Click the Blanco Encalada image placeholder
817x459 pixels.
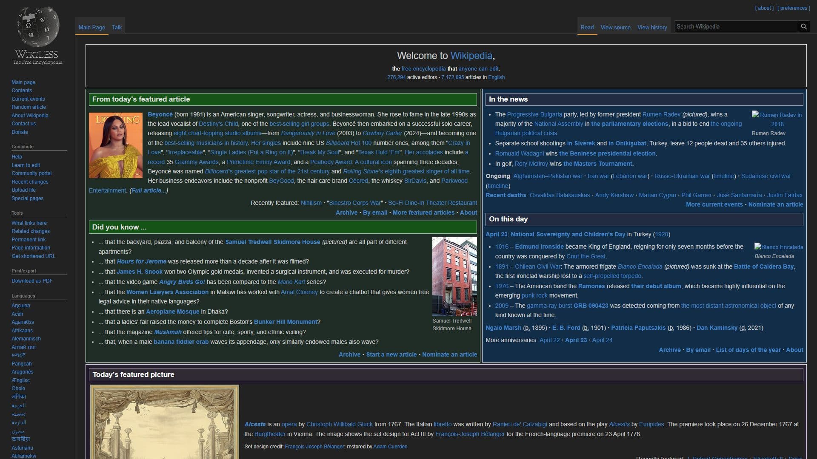coord(779,247)
